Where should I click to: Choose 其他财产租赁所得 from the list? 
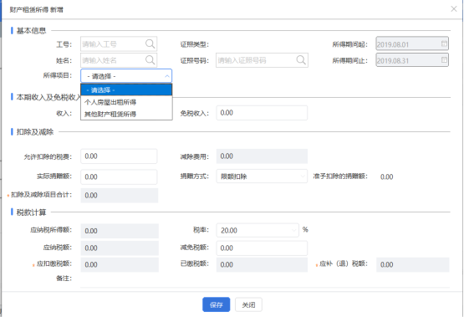click(x=126, y=114)
